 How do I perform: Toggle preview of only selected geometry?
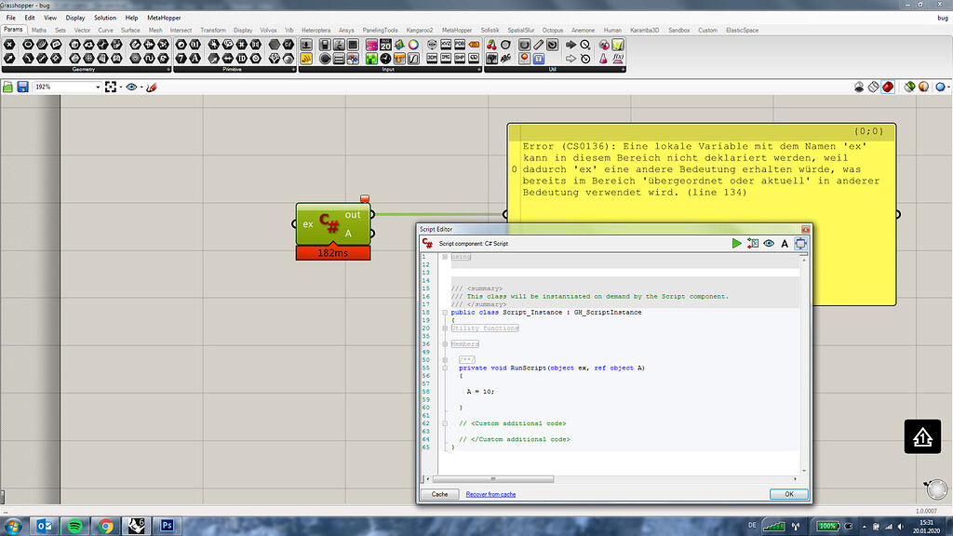click(909, 86)
